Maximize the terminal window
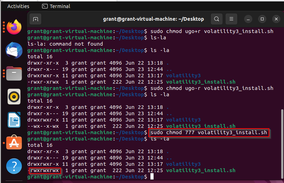284x183 pixels. coord(262,19)
